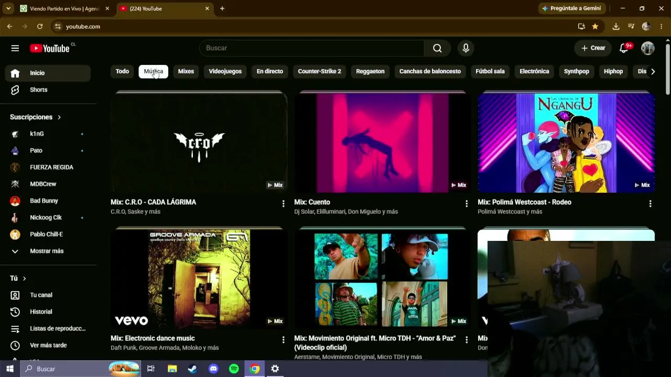Image resolution: width=671 pixels, height=377 pixels.
Task: Select the En directo filter chip
Action: pyautogui.click(x=270, y=71)
